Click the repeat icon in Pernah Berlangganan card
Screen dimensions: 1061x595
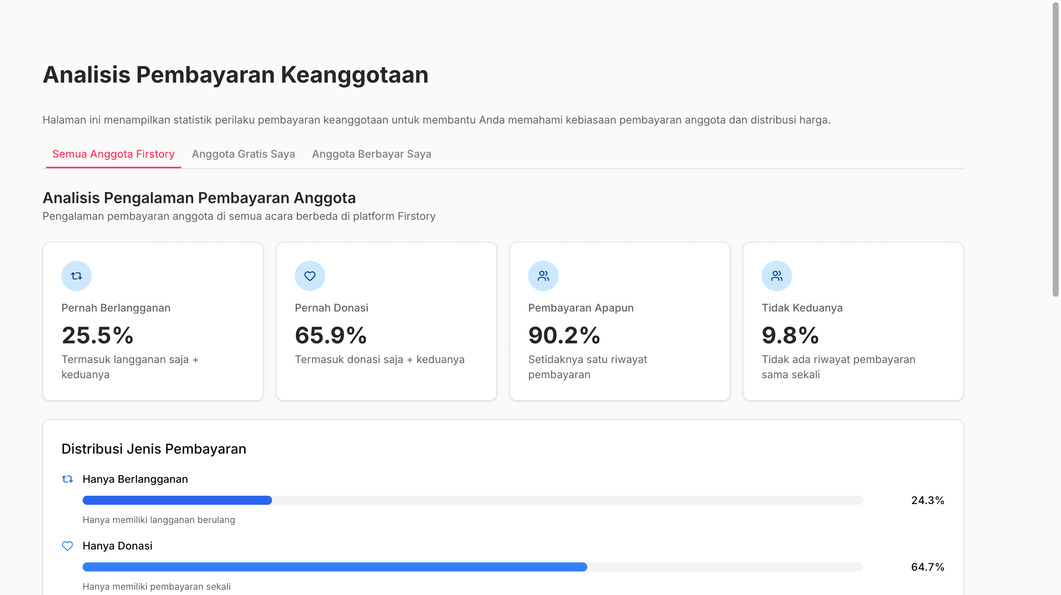click(x=77, y=276)
